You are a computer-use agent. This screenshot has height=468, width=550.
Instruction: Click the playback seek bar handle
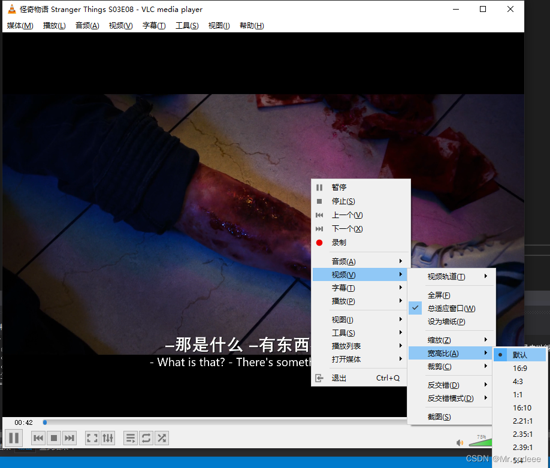click(45, 422)
